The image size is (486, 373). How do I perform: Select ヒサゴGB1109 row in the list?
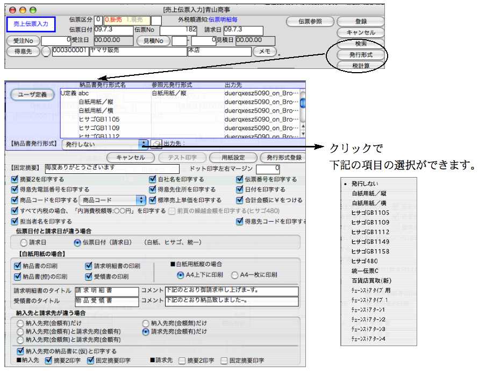[180, 128]
